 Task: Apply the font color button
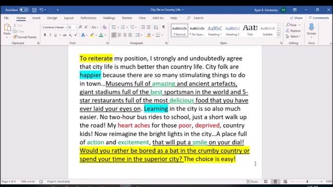[101, 35]
